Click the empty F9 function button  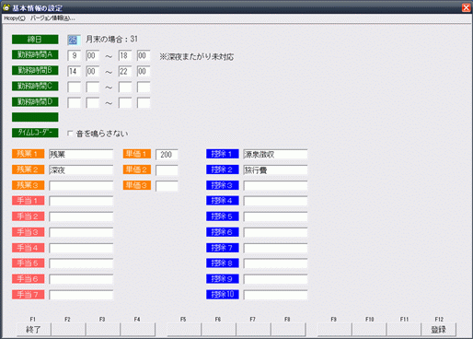[x=334, y=330]
